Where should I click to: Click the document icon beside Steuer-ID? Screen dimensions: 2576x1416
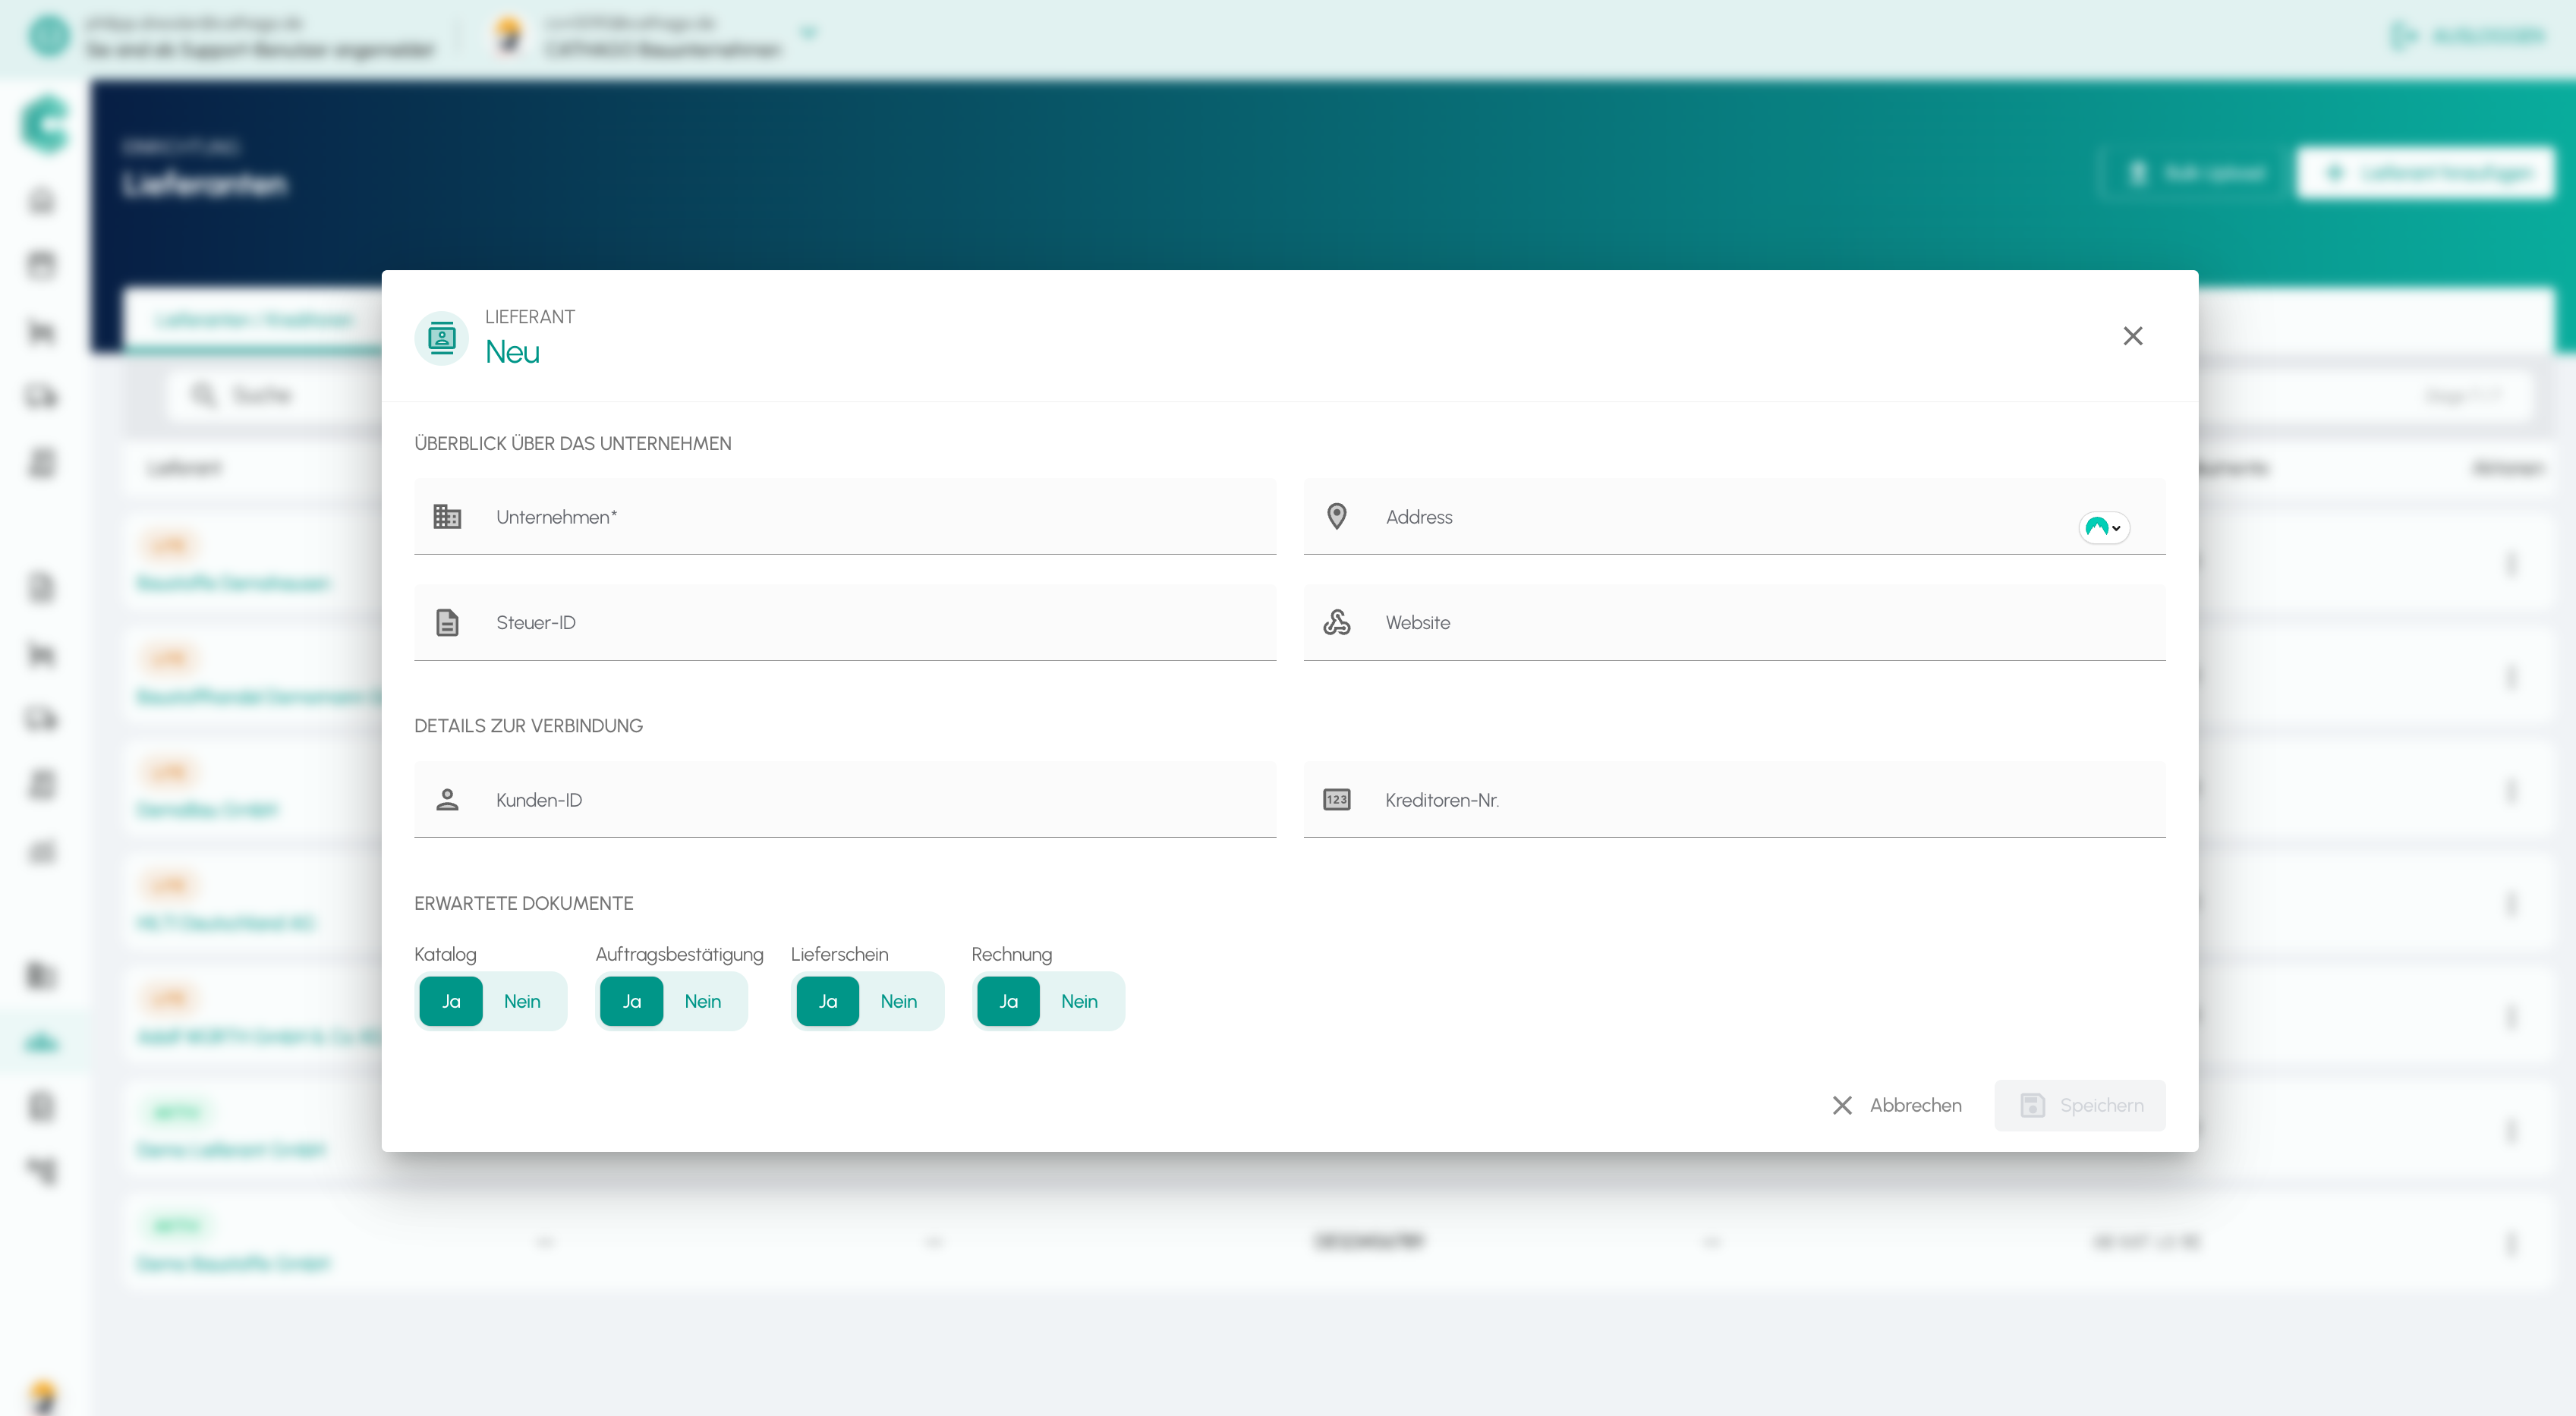tap(447, 622)
